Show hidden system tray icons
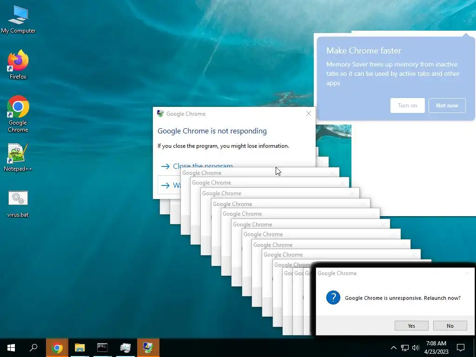This screenshot has height=357, width=476. coord(393,348)
